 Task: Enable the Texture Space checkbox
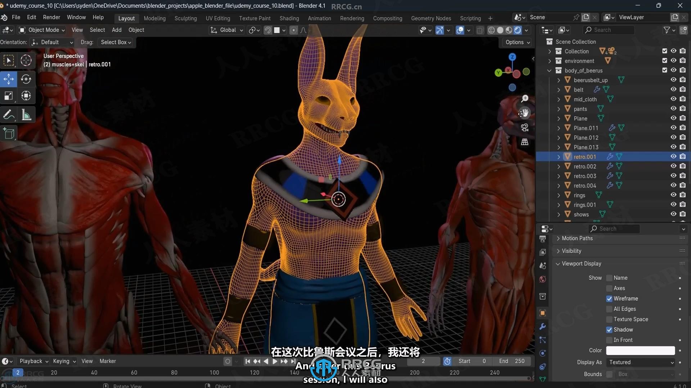609,319
